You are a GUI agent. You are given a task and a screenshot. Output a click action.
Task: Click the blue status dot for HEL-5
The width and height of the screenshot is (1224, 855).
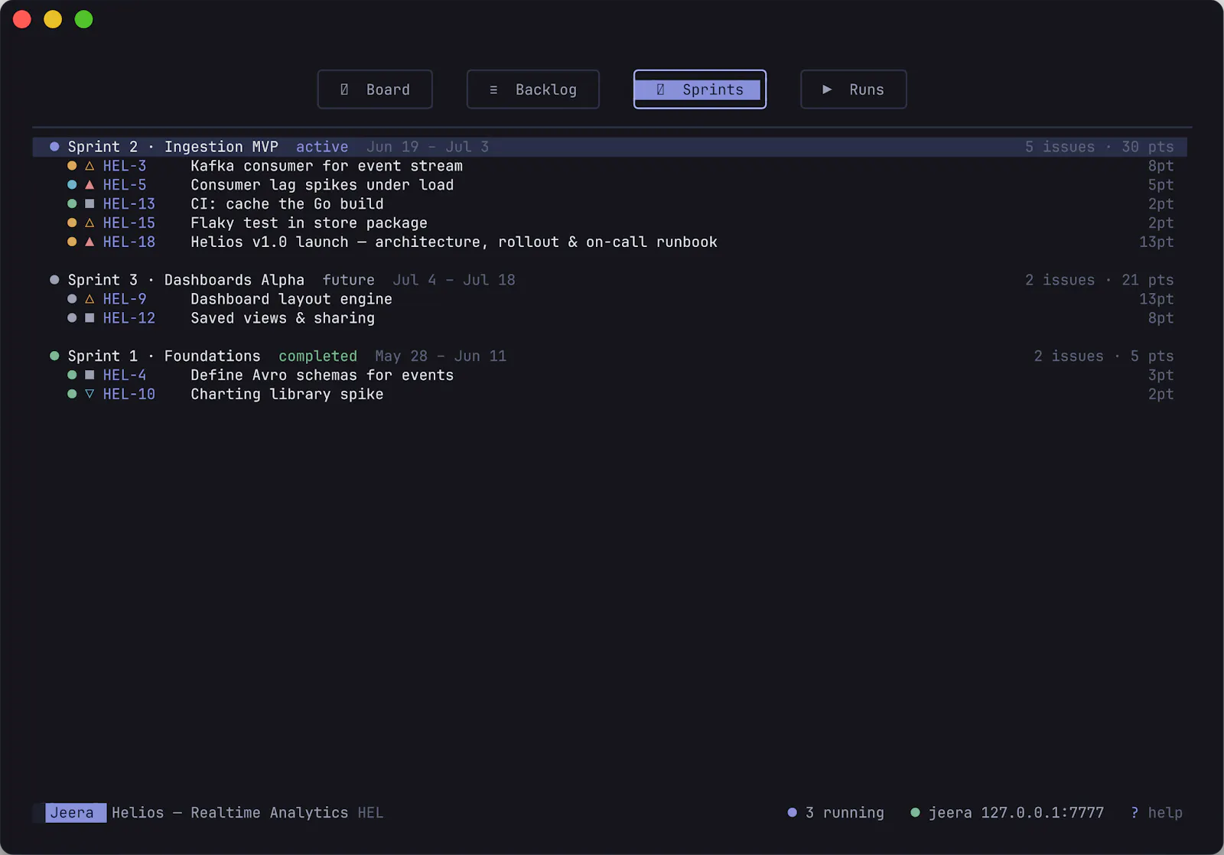pos(72,185)
